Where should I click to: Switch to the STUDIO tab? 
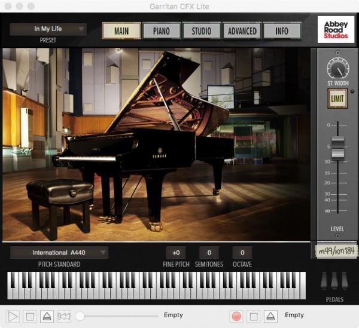[202, 31]
